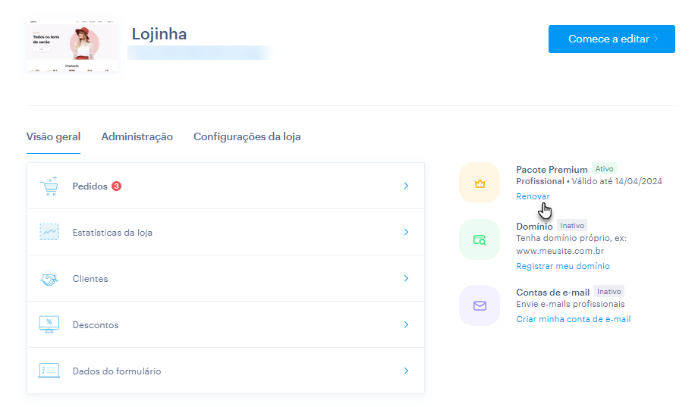
Task: Click the shopping cart icon for Pedidos
Action: click(x=49, y=186)
